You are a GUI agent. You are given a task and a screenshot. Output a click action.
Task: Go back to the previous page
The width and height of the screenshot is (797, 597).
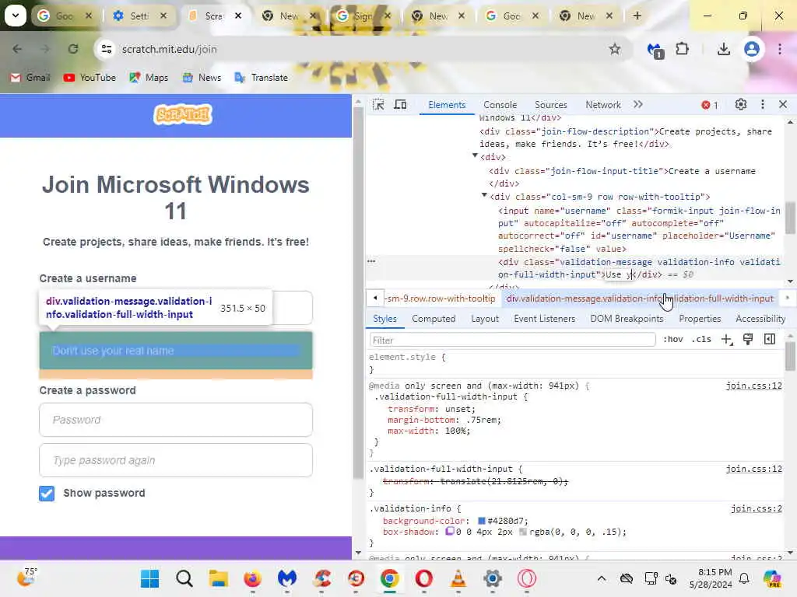point(17,49)
